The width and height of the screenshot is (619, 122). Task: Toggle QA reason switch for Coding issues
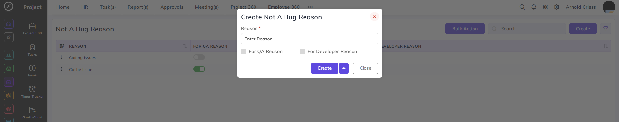[199, 57]
